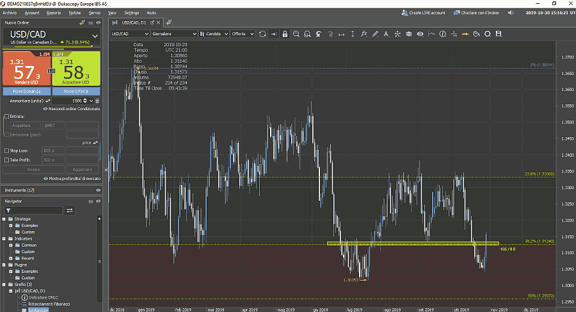The image size is (576, 312).
Task: Enable the Take Profit checkbox
Action: 7,160
